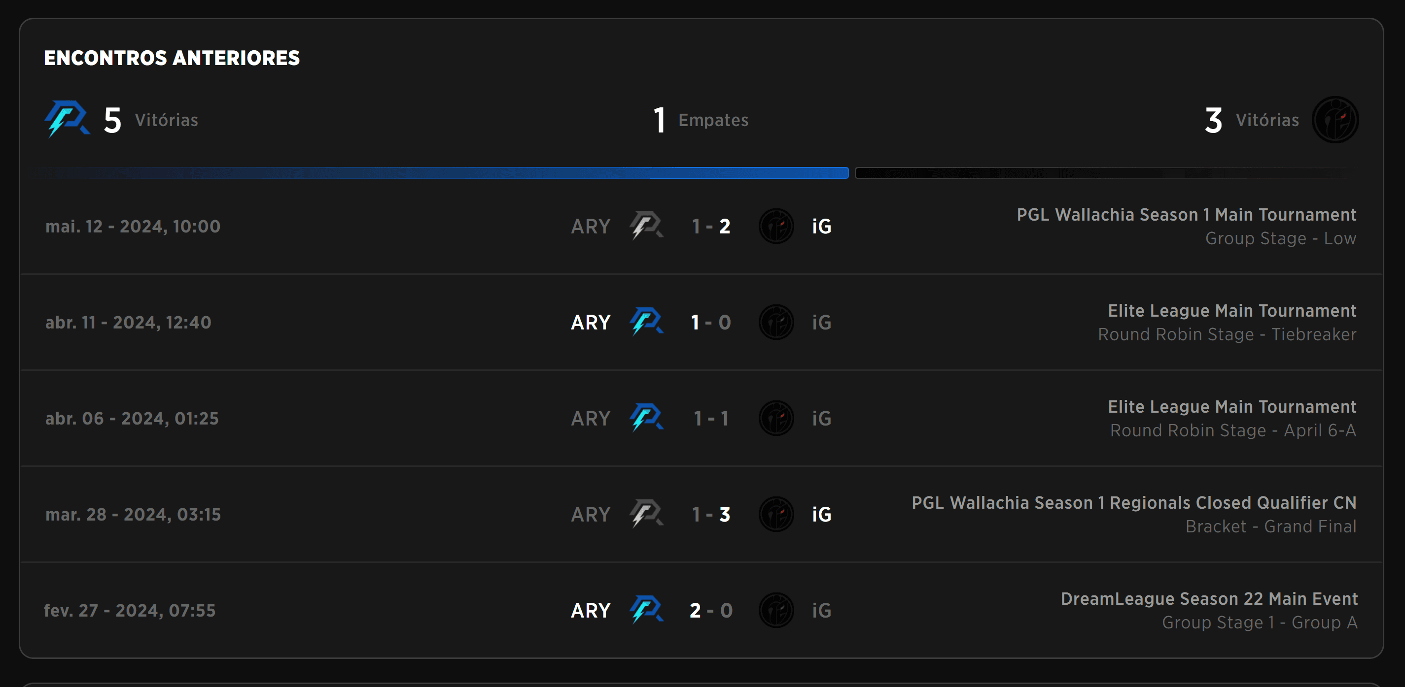Click the iG logo in the April 6 draw row
This screenshot has width=1405, height=687.
(x=776, y=419)
